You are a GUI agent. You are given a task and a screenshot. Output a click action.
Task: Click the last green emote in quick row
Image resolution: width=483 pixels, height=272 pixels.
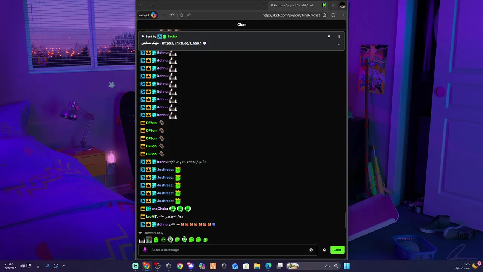click(x=205, y=240)
